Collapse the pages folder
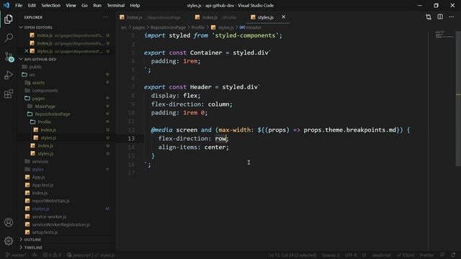Image resolution: width=461 pixels, height=259 pixels. pos(38,99)
